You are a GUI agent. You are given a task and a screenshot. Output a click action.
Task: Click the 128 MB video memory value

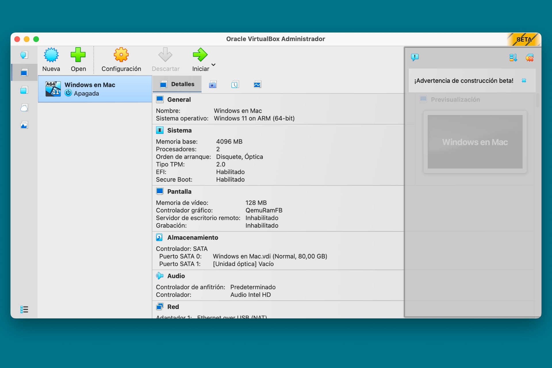pyautogui.click(x=256, y=203)
